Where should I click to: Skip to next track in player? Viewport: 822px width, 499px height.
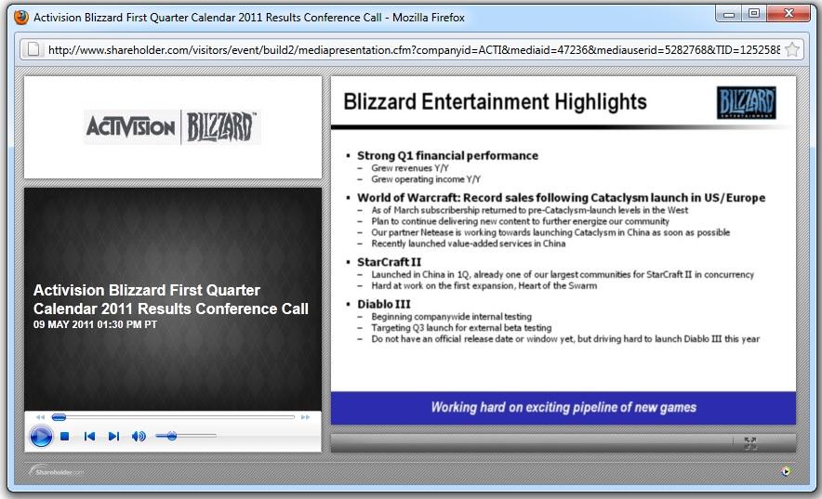(x=113, y=436)
